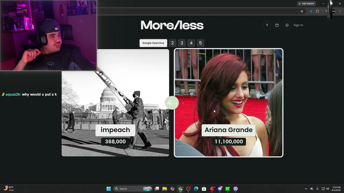344x193 pixels.
Task: Switch to Google Chrome on the taskbar
Action: pyautogui.click(x=180, y=189)
